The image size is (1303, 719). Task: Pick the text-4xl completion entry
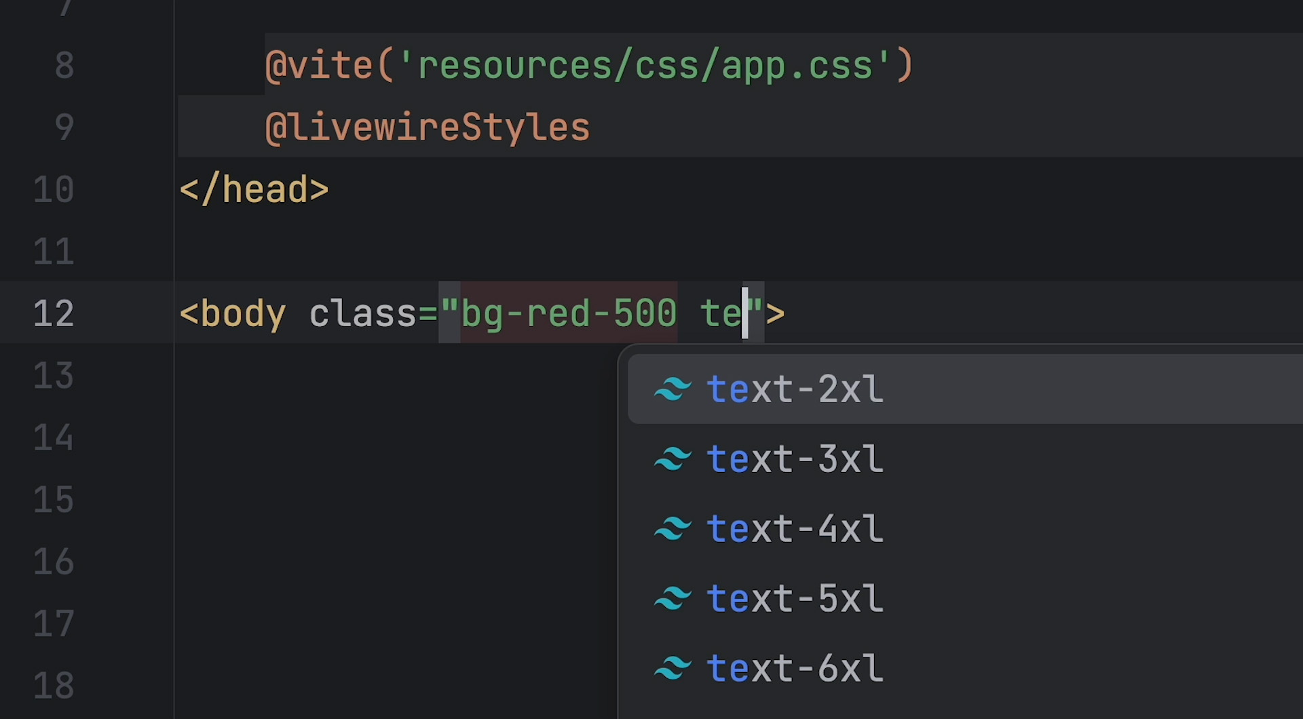[965, 529]
